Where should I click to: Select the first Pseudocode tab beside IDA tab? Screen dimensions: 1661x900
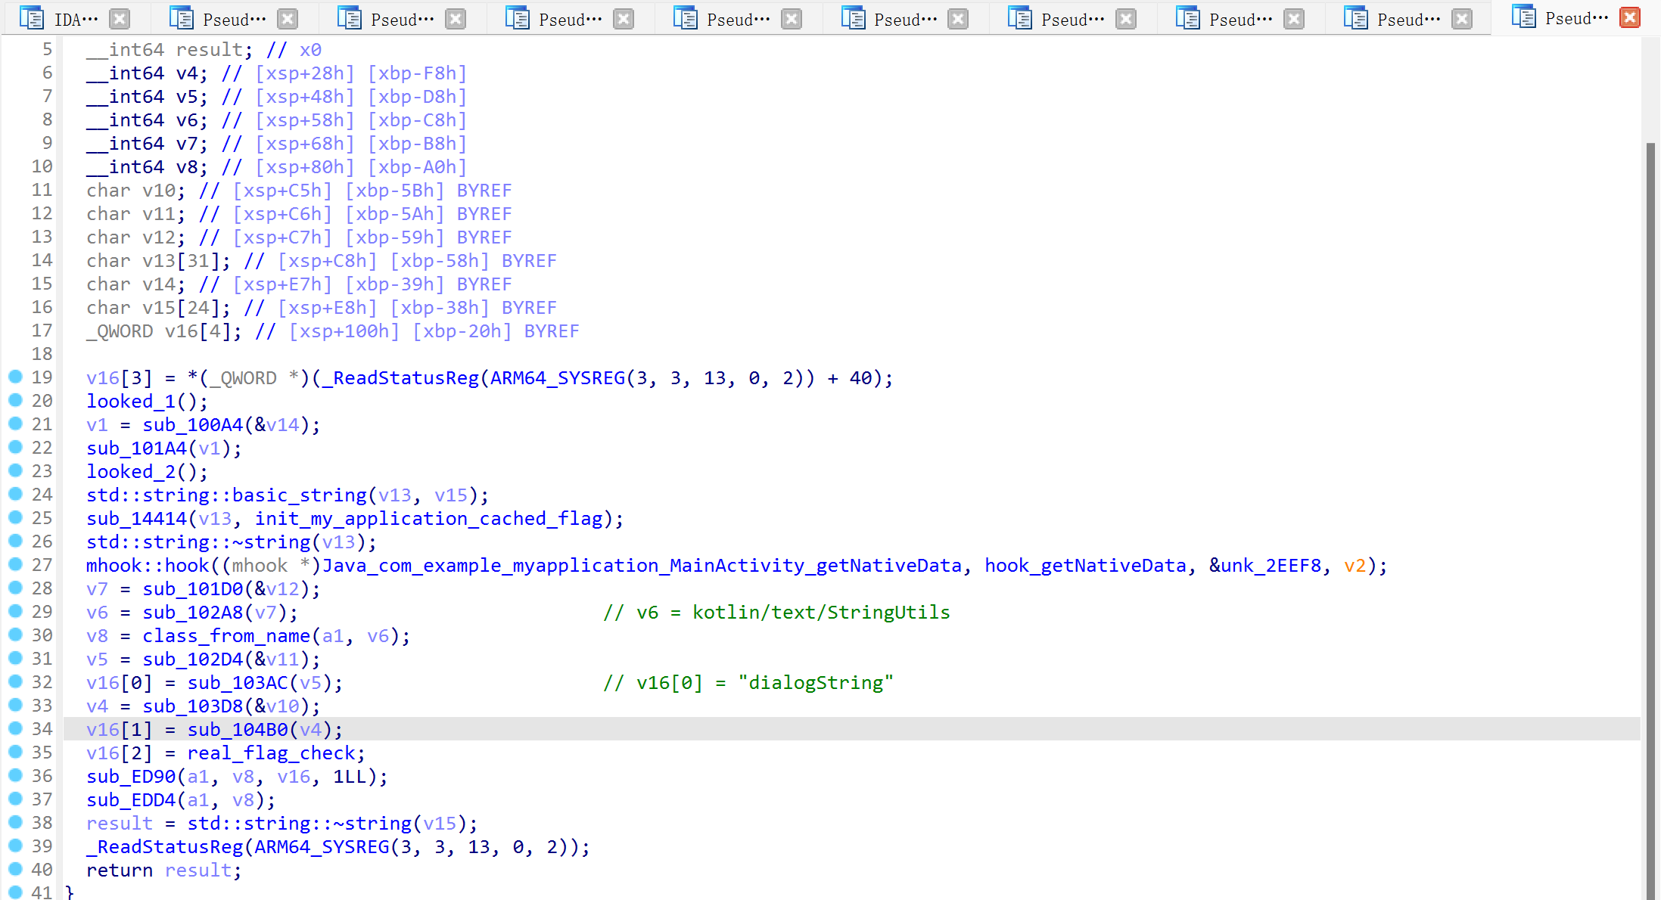[x=233, y=19]
